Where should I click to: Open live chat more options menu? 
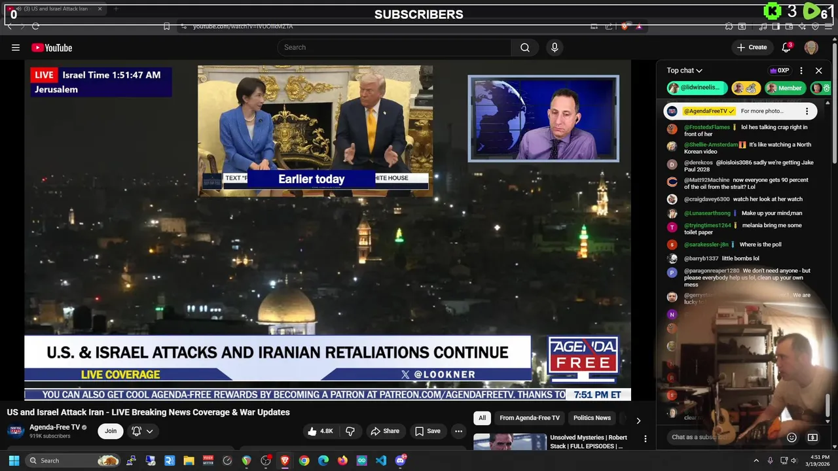point(801,71)
